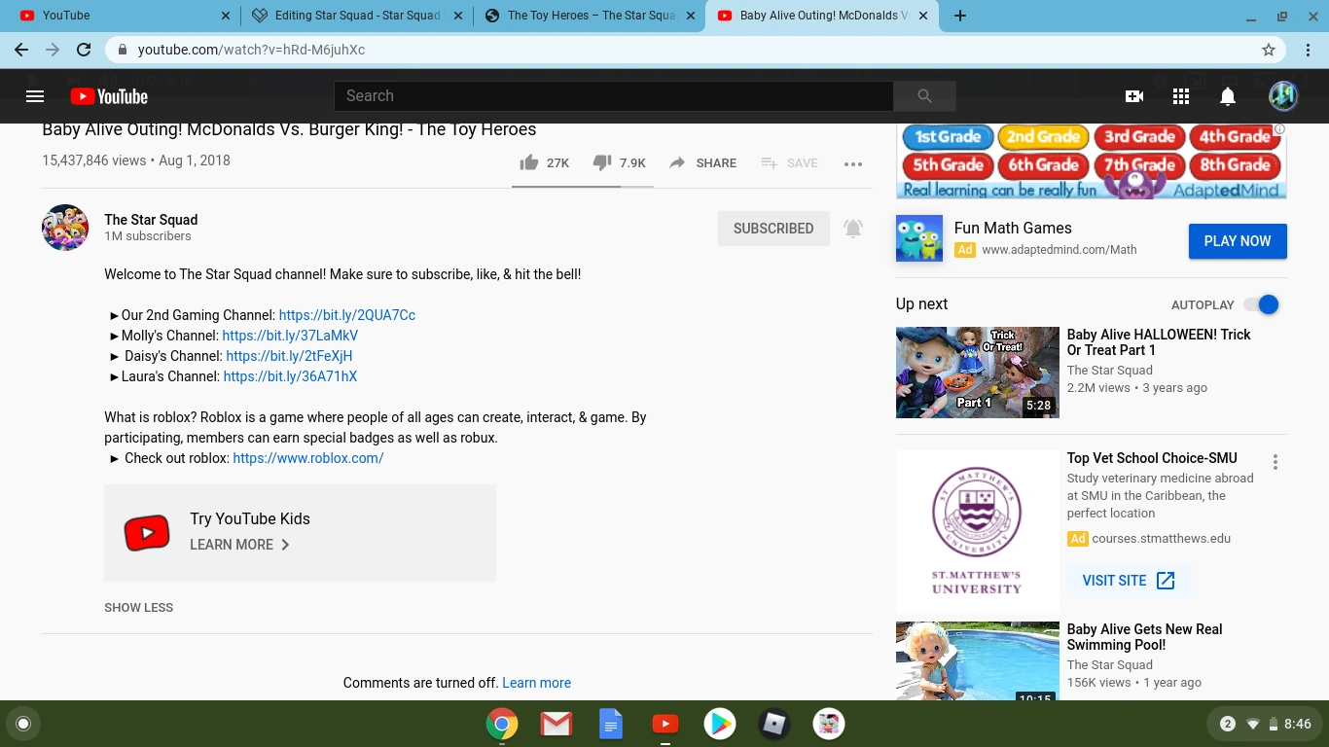Open St. Matthew's University ad image
The image size is (1329, 747).
tap(978, 532)
